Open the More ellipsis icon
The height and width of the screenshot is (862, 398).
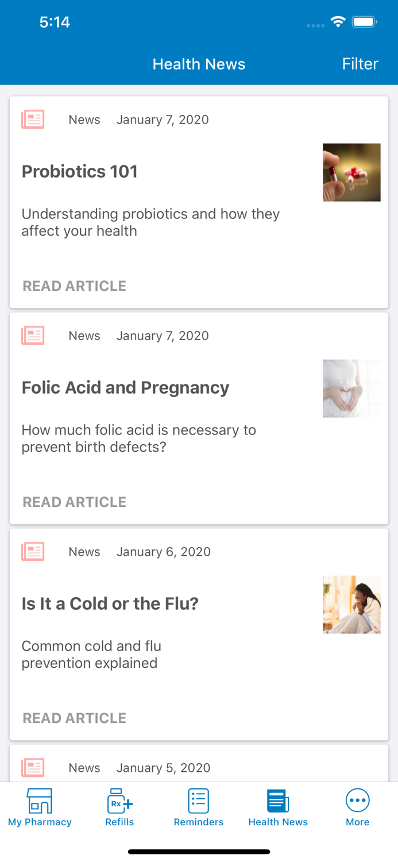click(x=357, y=801)
